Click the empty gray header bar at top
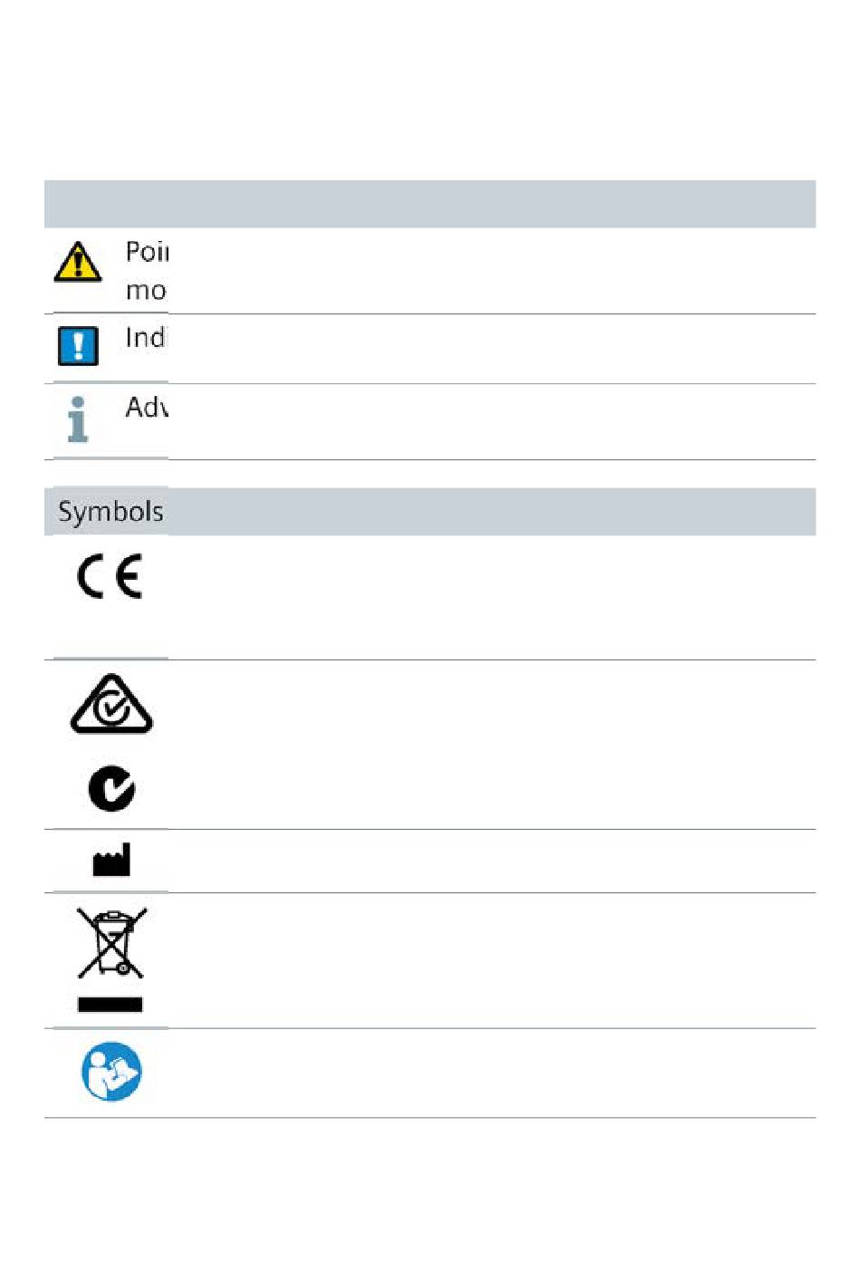This screenshot has width=860, height=1271. pyautogui.click(x=430, y=204)
